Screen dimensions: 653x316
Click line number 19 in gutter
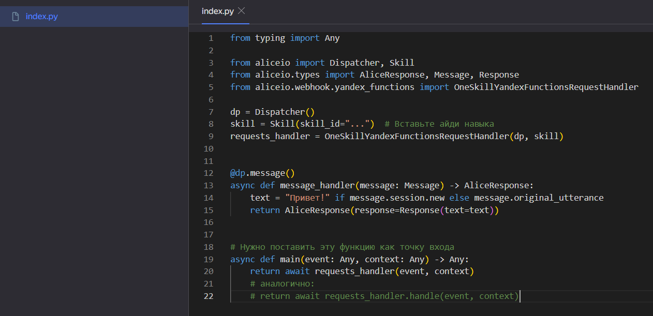pos(209,260)
